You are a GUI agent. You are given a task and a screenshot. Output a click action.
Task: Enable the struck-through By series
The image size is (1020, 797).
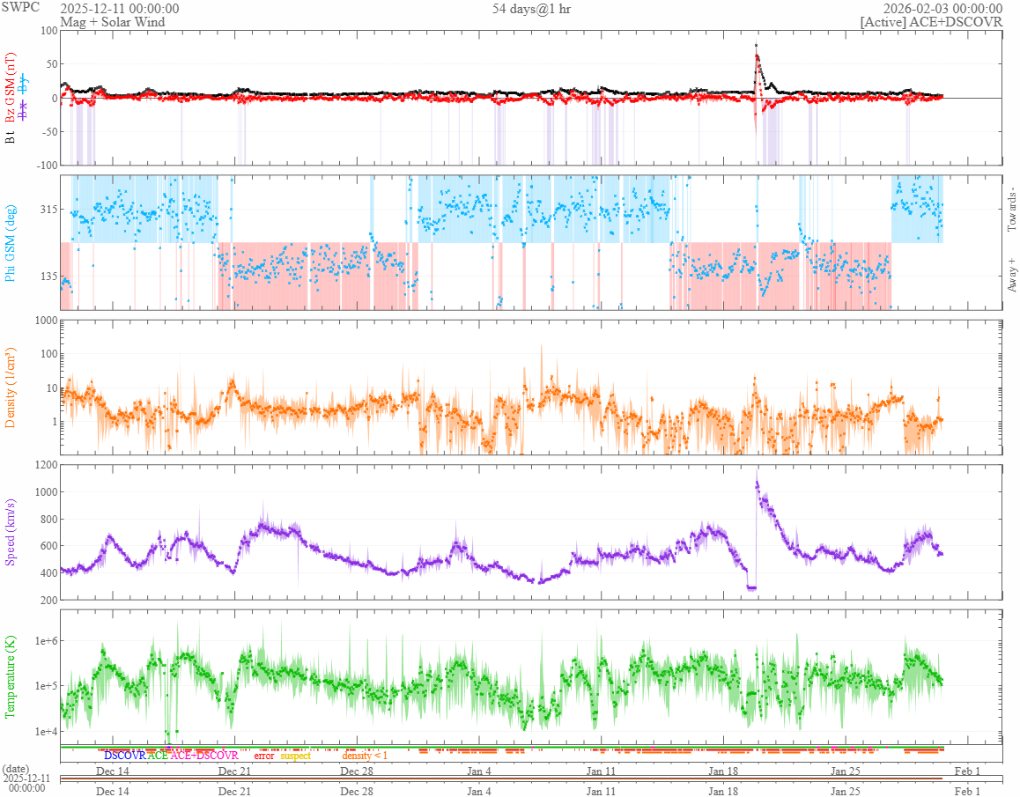[x=24, y=85]
